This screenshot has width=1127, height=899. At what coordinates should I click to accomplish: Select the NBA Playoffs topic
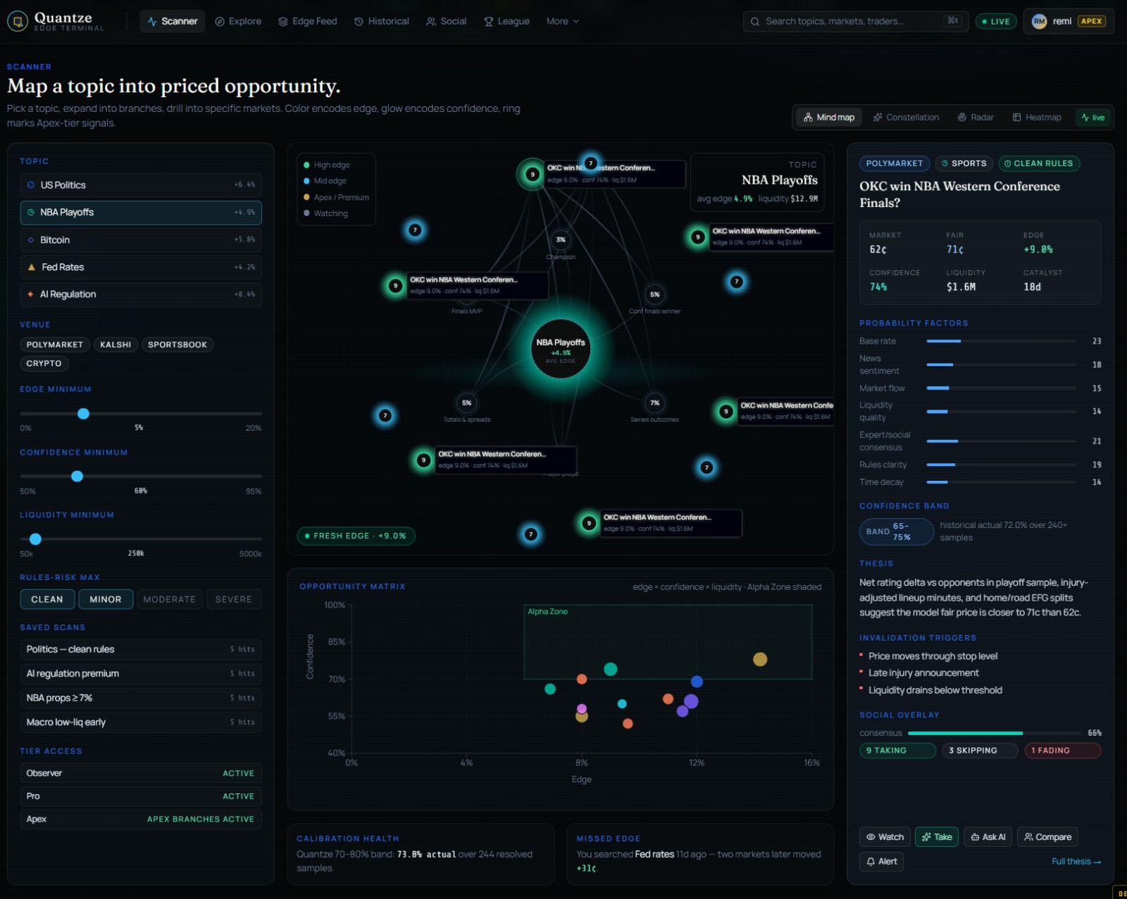141,213
